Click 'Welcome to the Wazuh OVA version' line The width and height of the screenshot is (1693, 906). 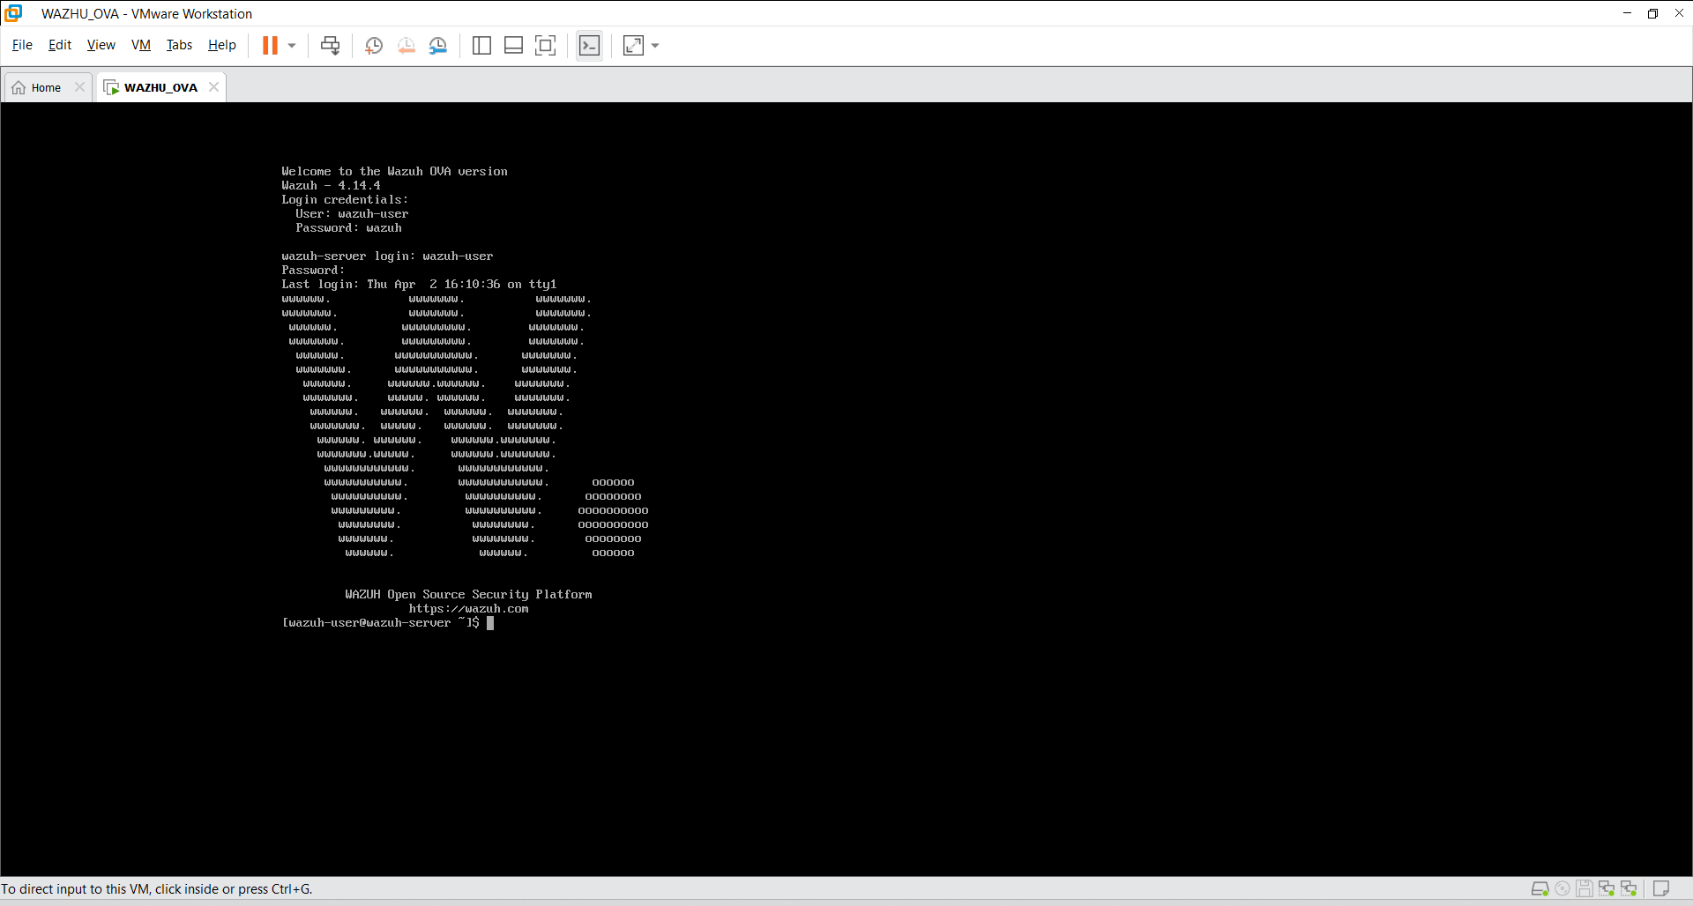(394, 172)
